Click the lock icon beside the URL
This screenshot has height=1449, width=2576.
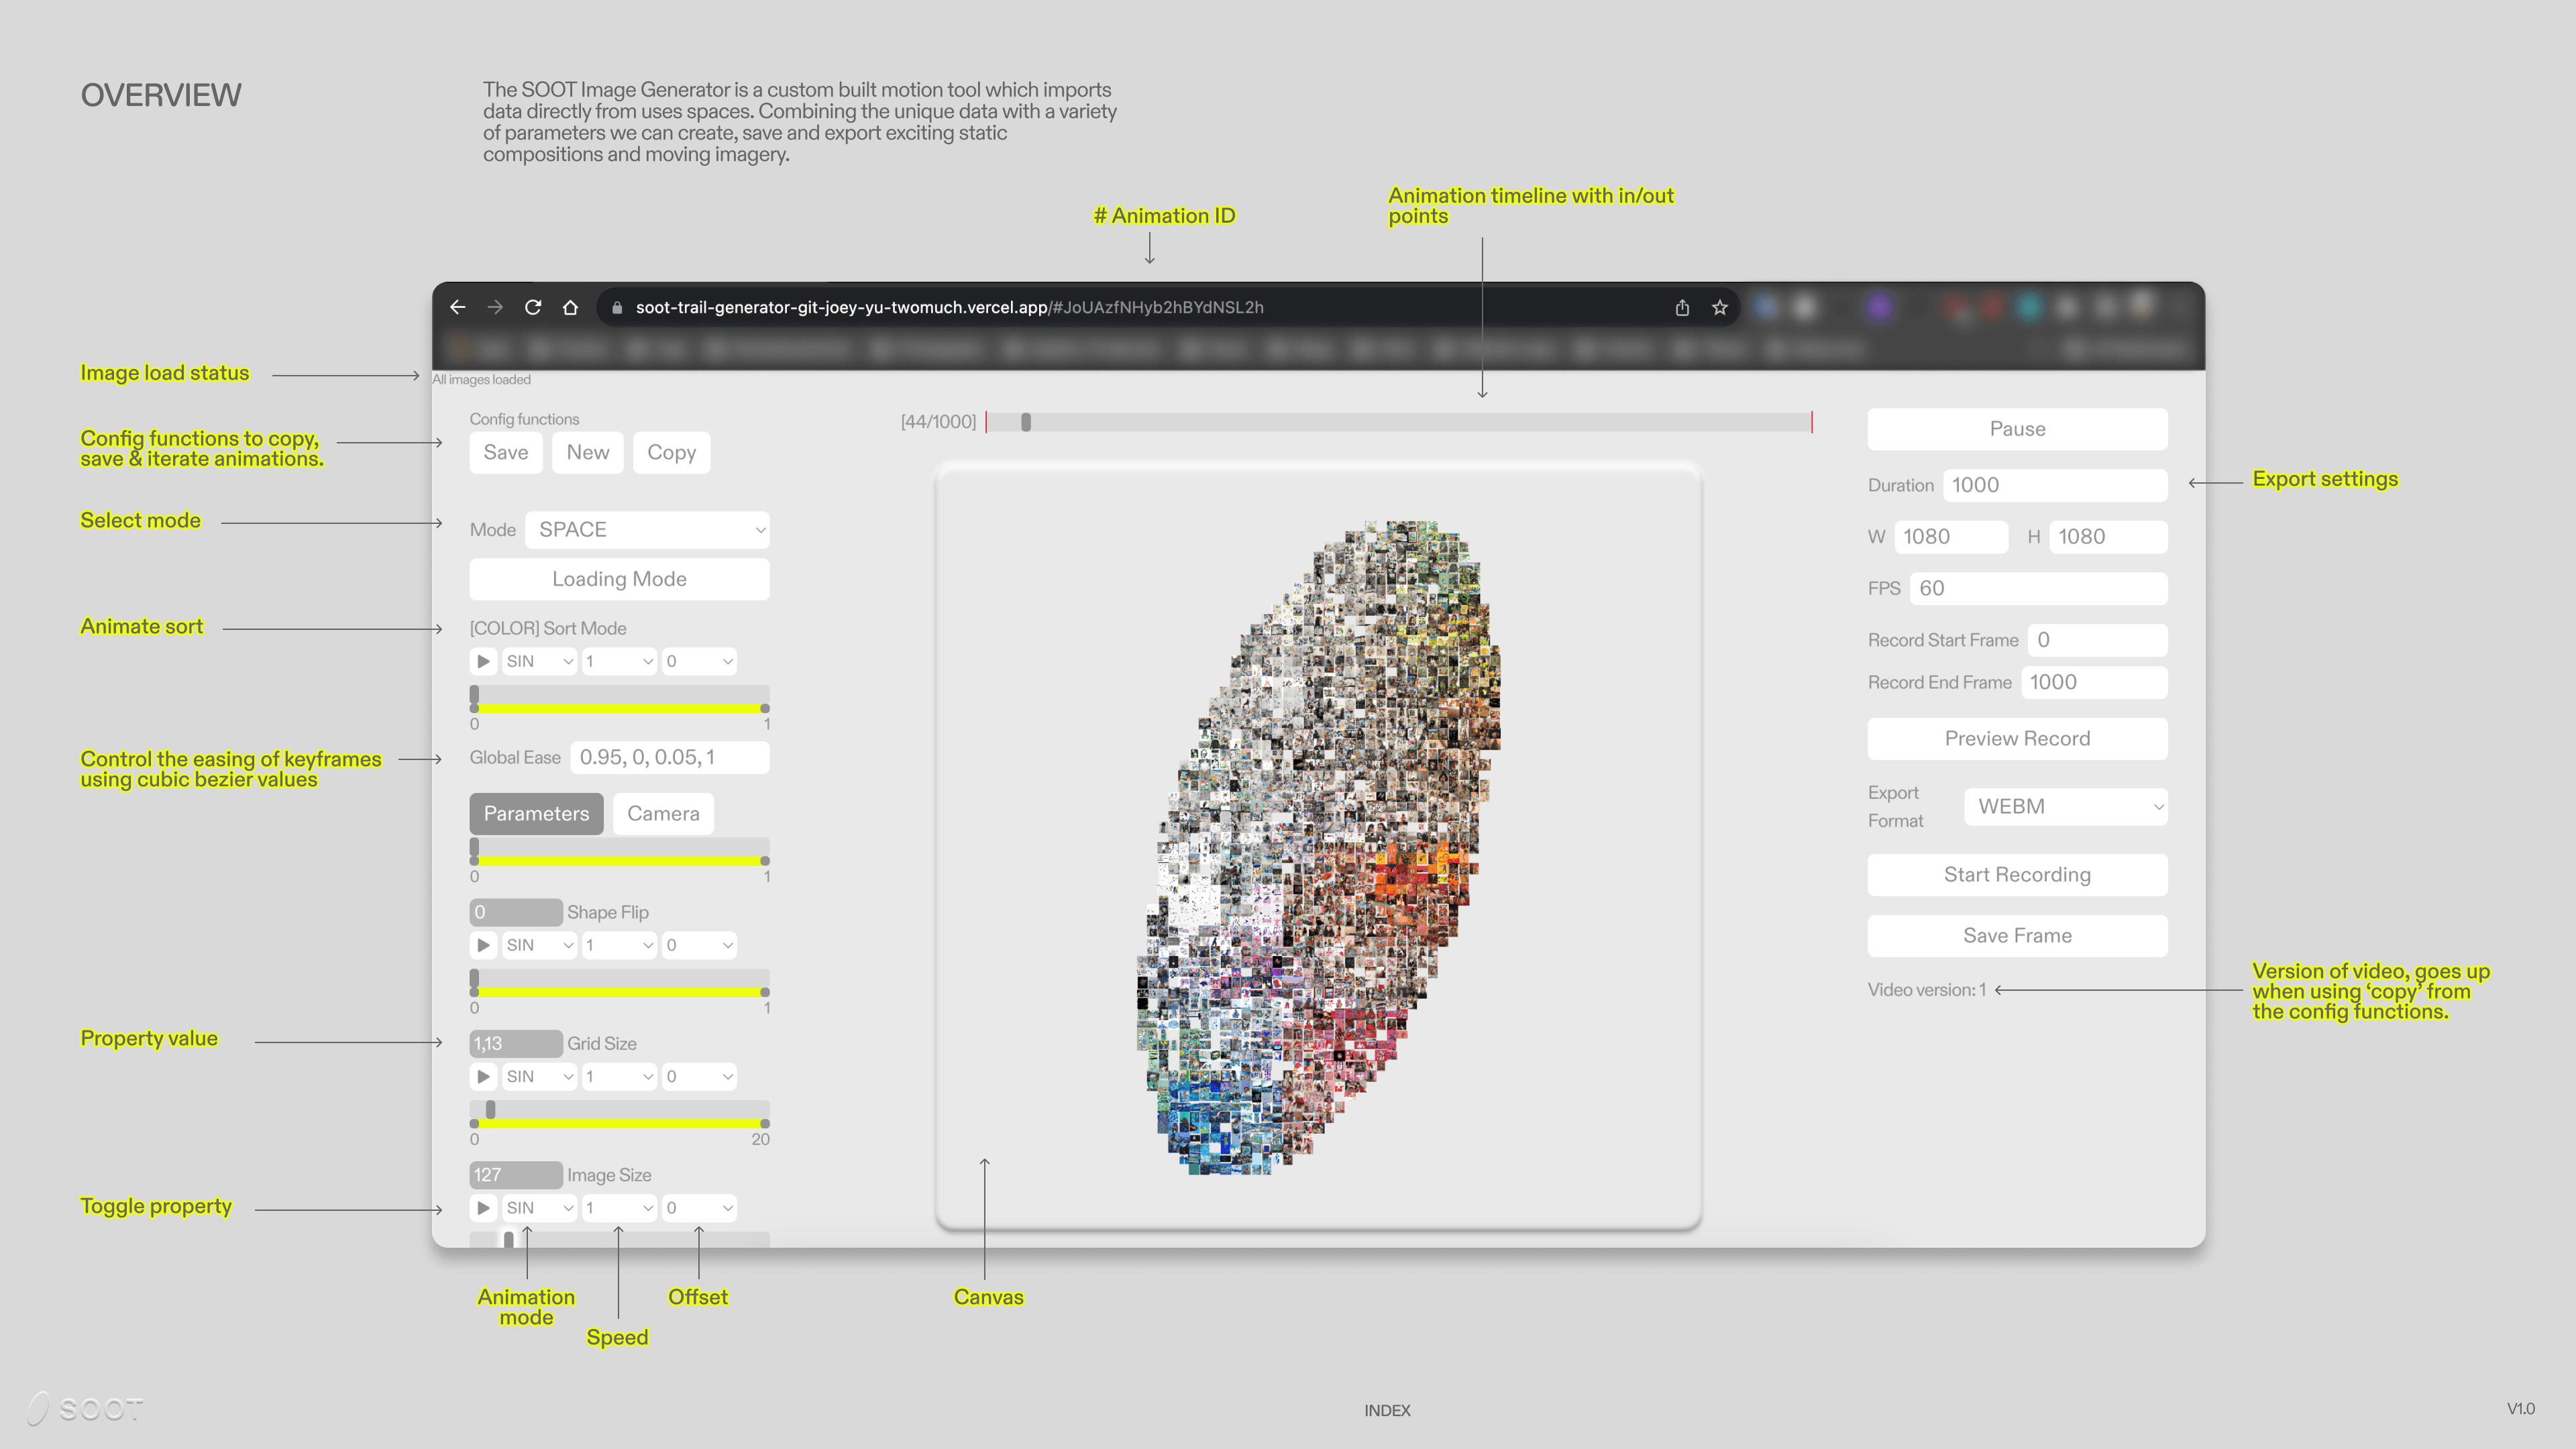pos(617,308)
